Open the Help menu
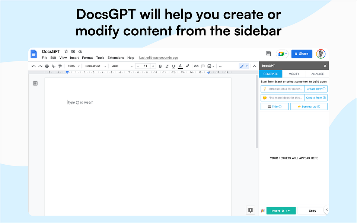This screenshot has width=357, height=223. pos(131,58)
